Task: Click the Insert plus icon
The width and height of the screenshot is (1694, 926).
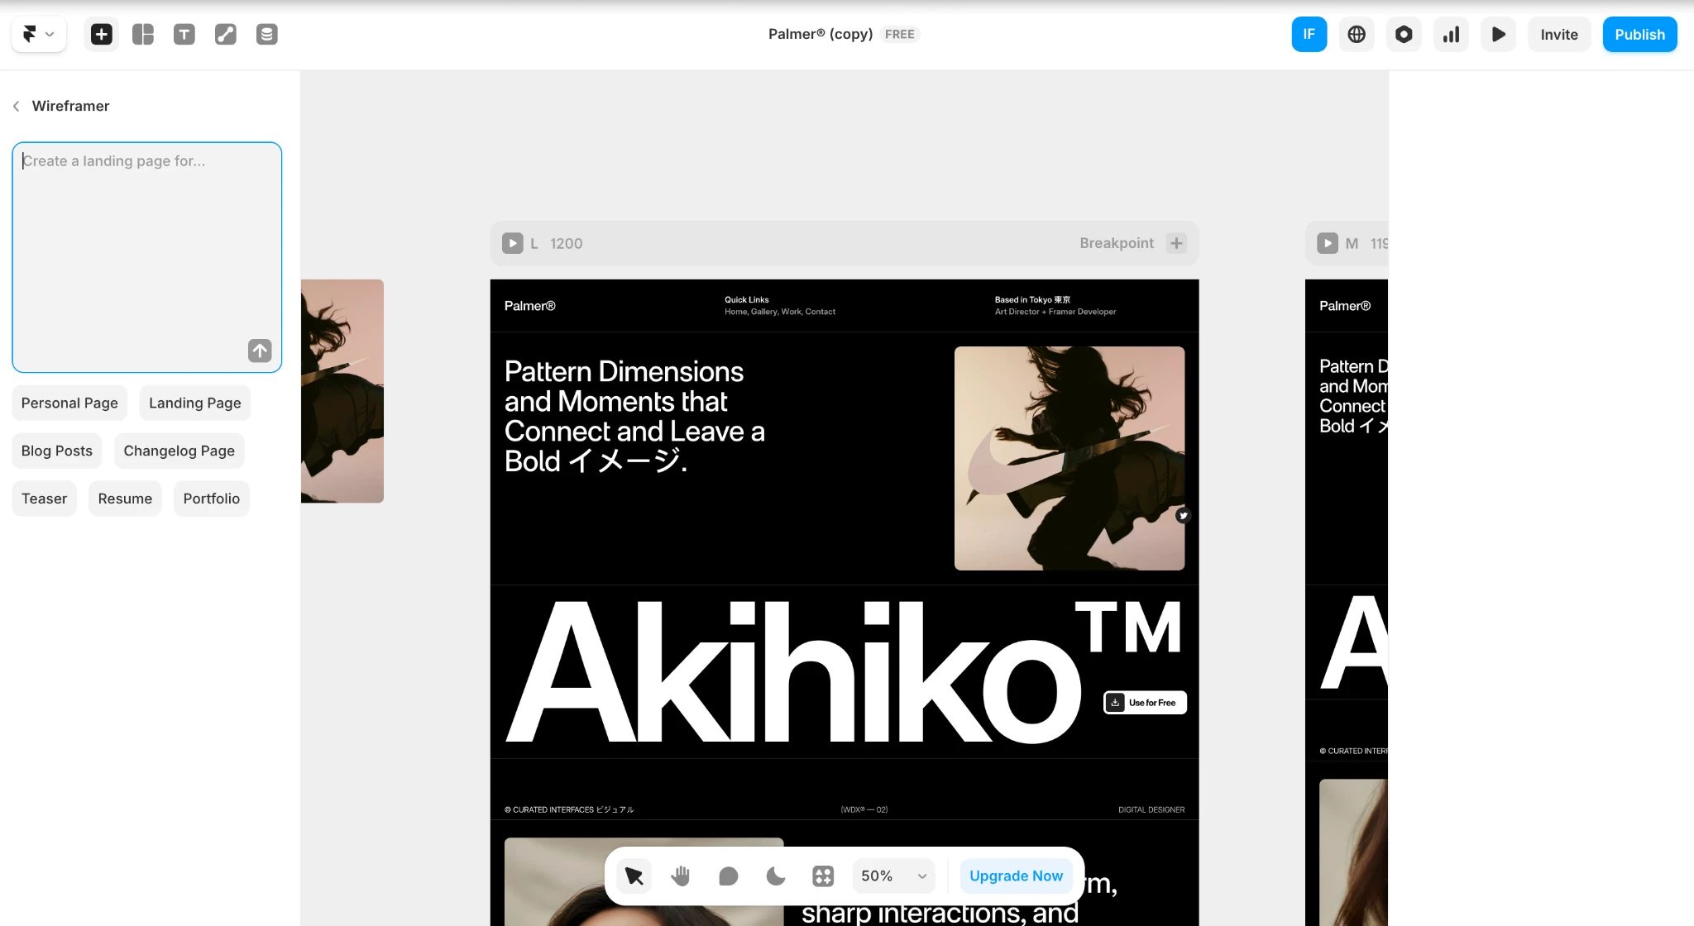Action: click(102, 34)
